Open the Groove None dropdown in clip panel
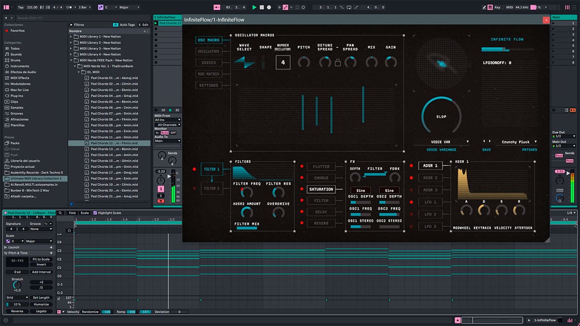580x326 pixels. click(x=41, y=229)
